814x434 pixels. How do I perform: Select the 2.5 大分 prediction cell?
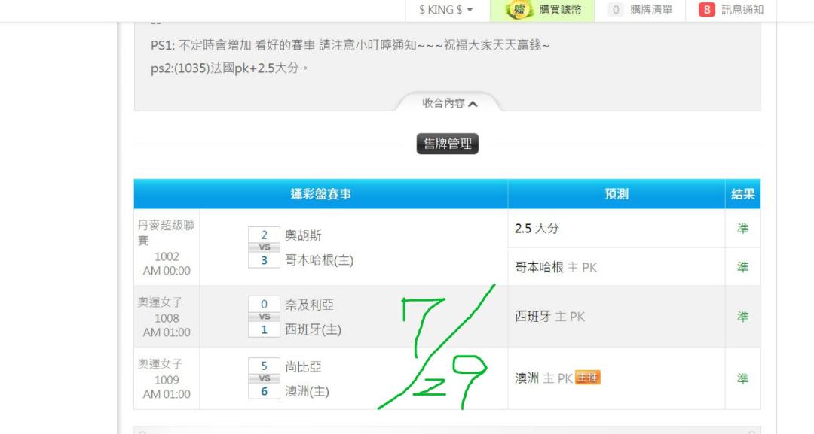tap(617, 229)
